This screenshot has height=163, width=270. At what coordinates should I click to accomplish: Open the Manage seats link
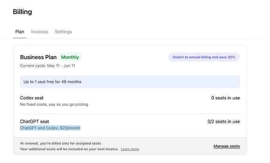tap(227, 146)
